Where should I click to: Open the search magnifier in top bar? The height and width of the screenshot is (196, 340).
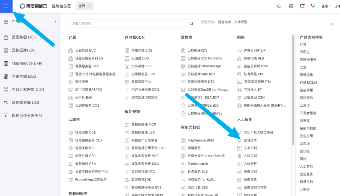click(x=279, y=6)
